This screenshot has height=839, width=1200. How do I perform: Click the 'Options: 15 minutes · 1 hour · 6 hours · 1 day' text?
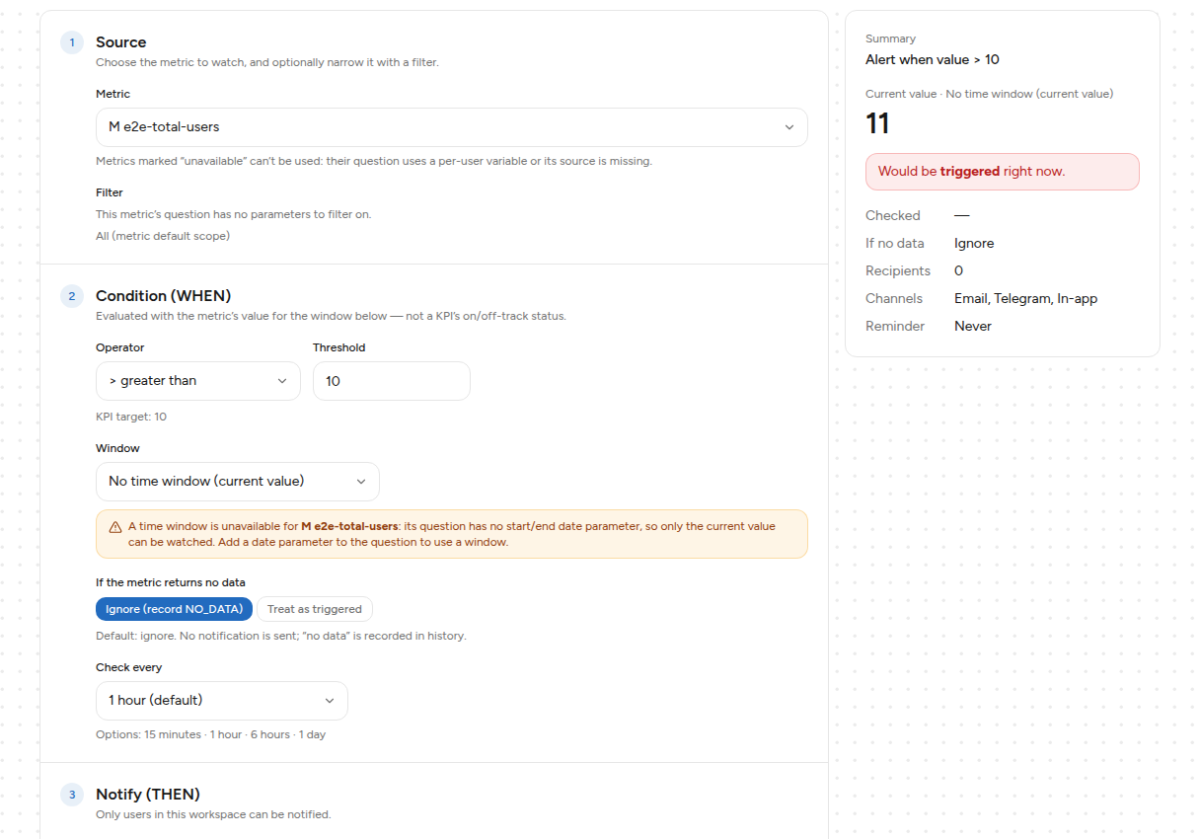click(x=210, y=735)
